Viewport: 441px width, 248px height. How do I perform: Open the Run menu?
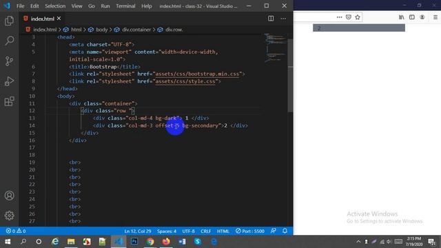[105, 6]
